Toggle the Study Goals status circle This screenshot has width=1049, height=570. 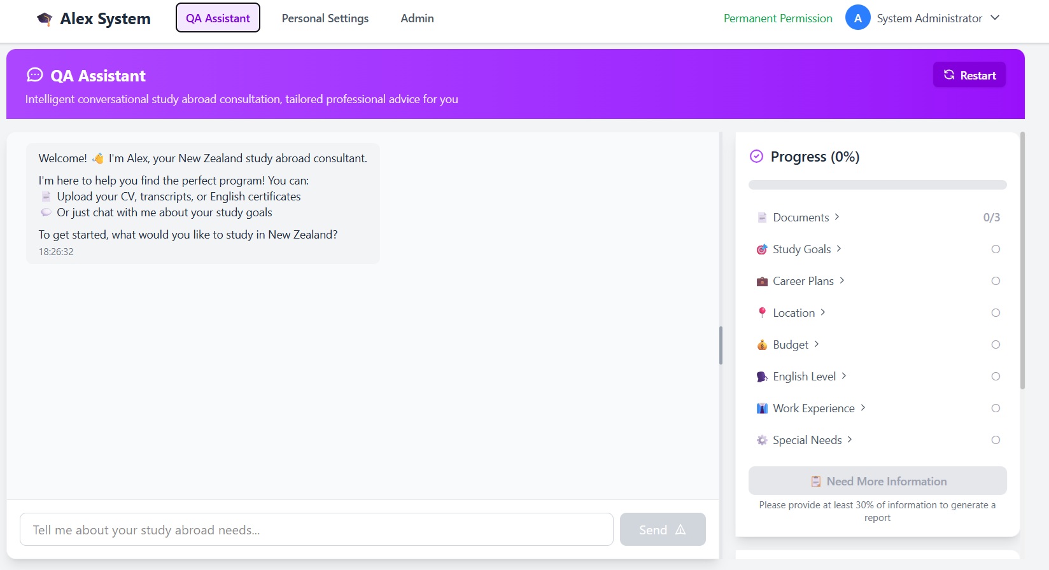click(996, 249)
